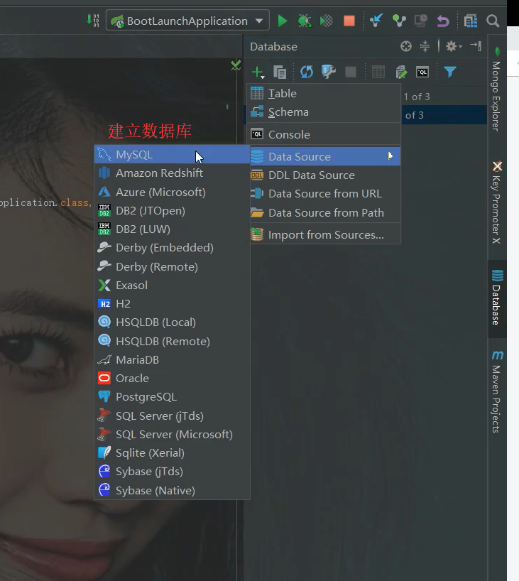
Task: Select Derby (Embedded) data source
Action: 173,248
